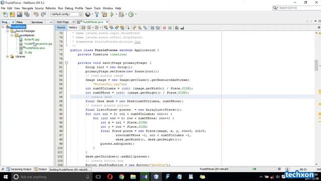The image size is (321, 181).
Task: Switch to Source view button
Action: pyautogui.click(x=61, y=28)
